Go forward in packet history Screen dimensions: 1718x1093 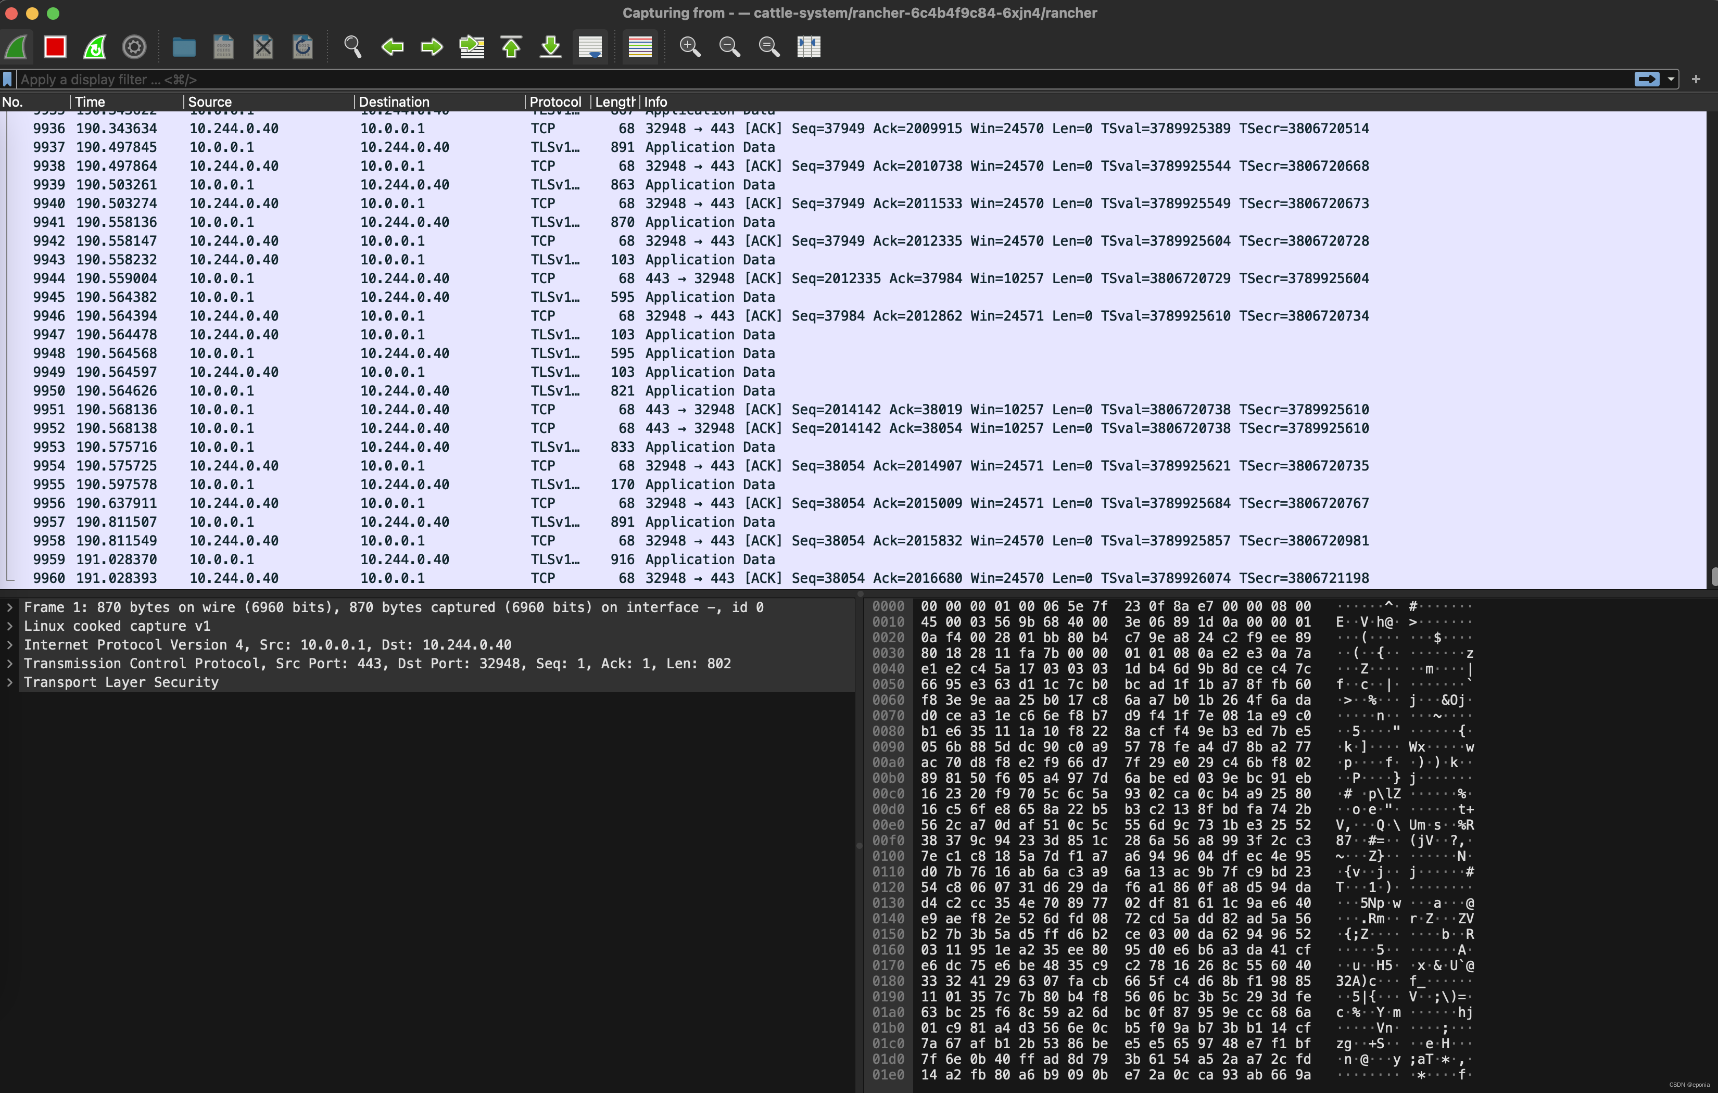coord(432,47)
